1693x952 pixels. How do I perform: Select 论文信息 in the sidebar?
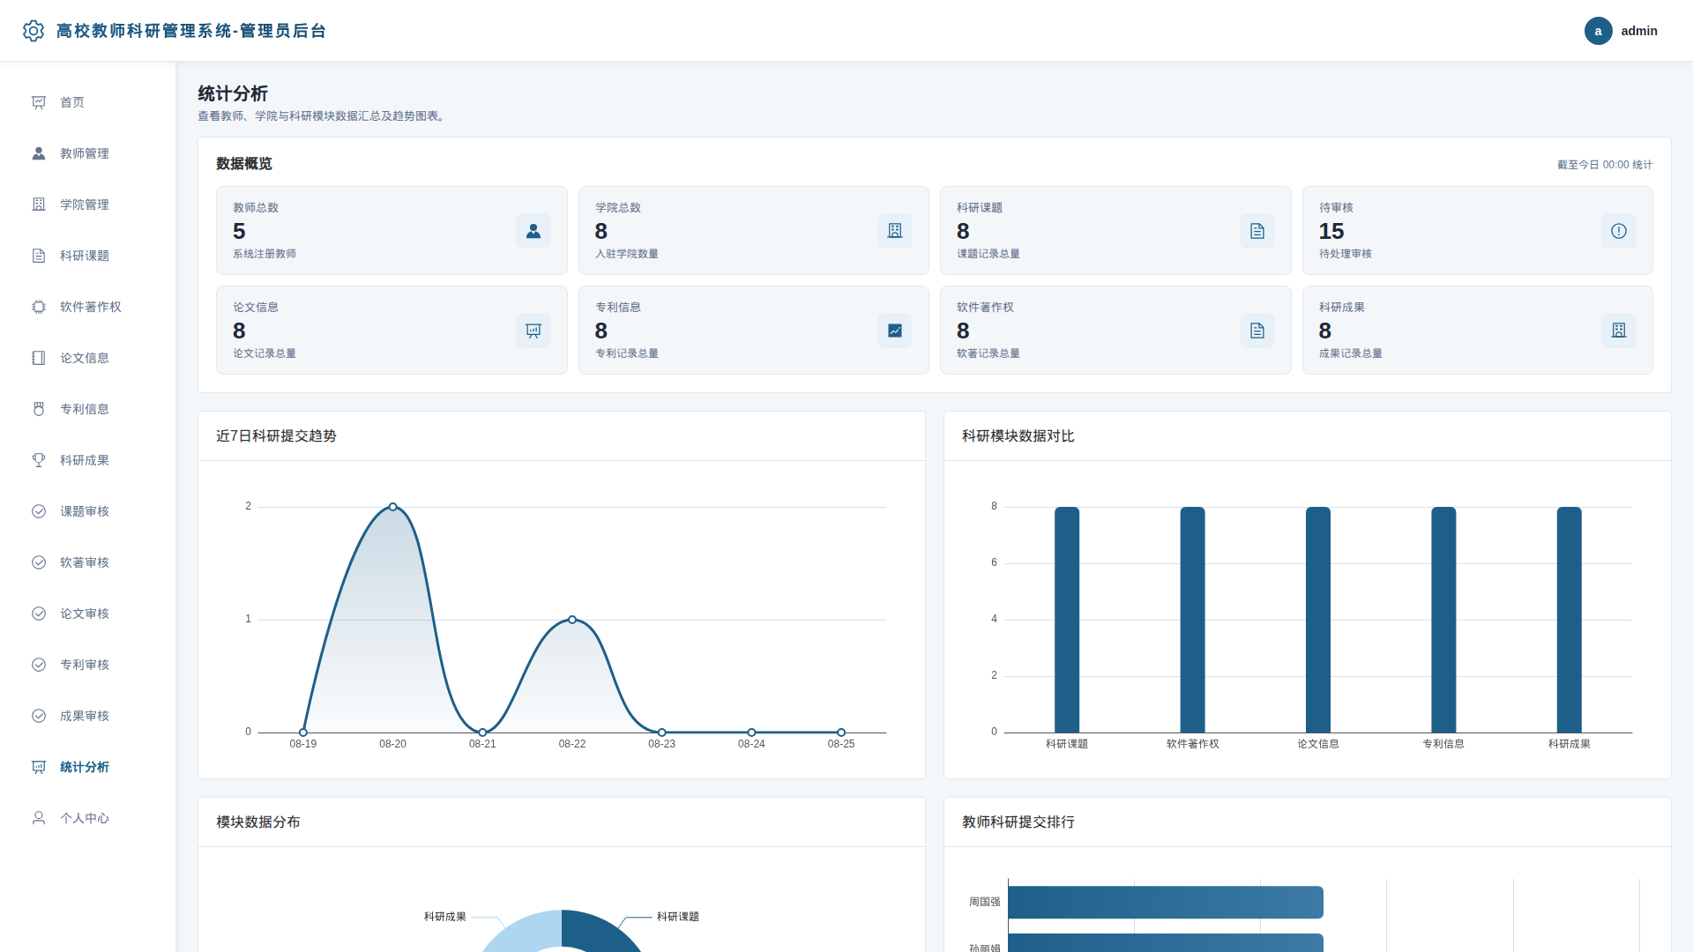pos(88,358)
